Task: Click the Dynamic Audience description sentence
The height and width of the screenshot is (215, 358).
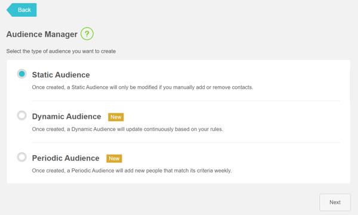Action: click(x=128, y=129)
